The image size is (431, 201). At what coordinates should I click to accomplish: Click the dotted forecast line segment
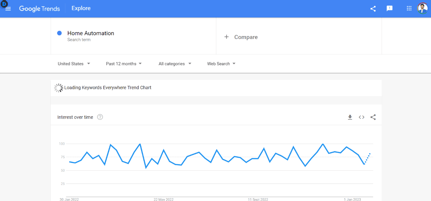click(x=367, y=159)
